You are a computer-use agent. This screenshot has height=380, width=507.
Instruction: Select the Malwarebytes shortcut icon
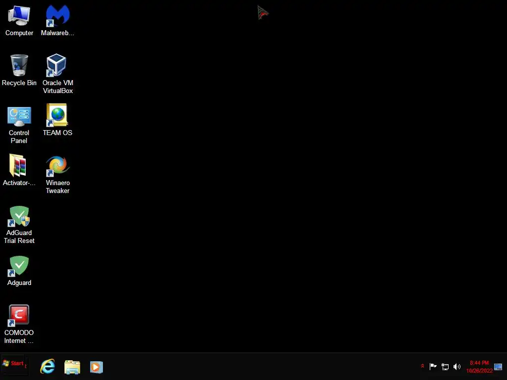(57, 20)
